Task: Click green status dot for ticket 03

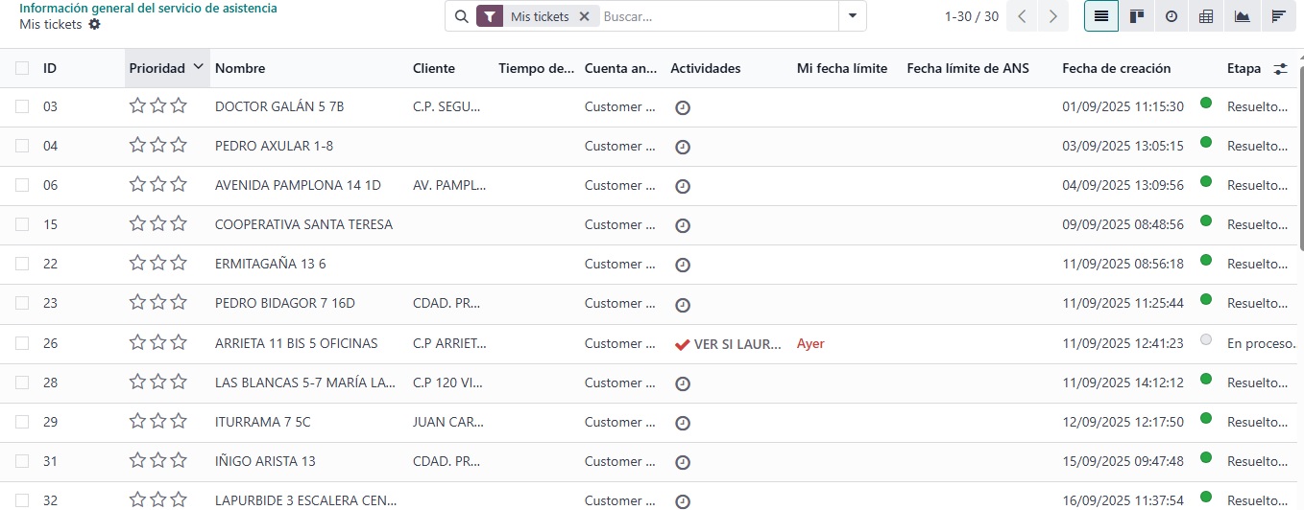Action: [x=1206, y=103]
